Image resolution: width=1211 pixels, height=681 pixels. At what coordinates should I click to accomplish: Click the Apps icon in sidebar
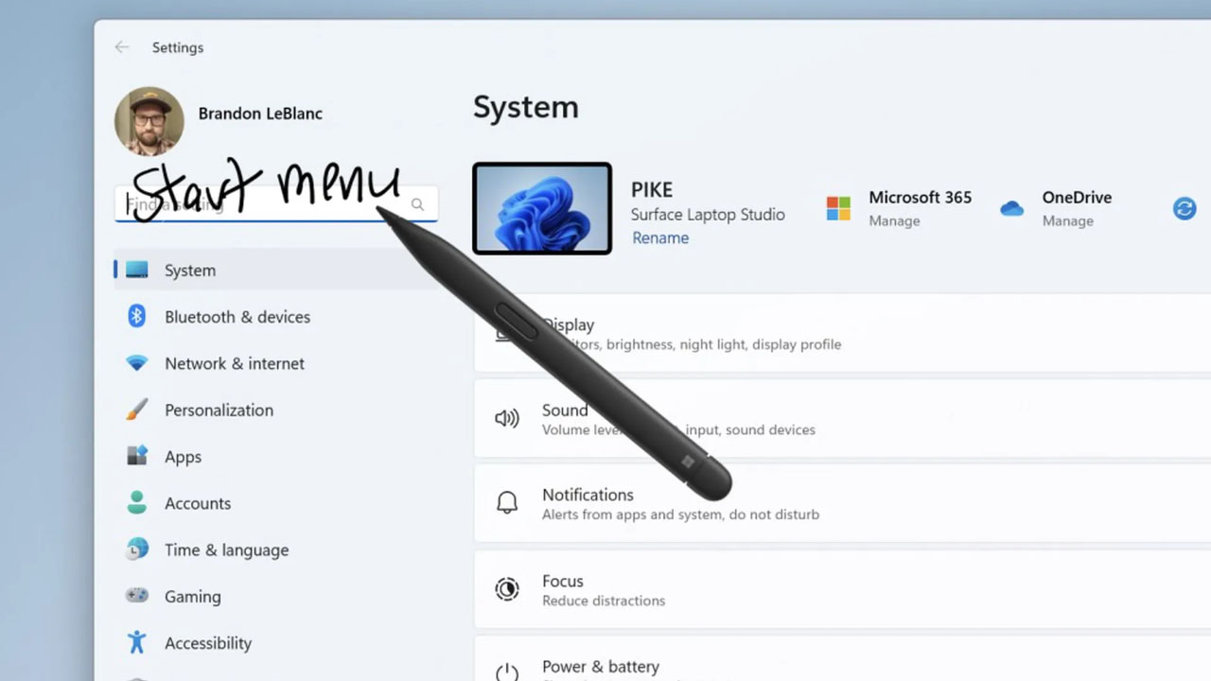(137, 456)
